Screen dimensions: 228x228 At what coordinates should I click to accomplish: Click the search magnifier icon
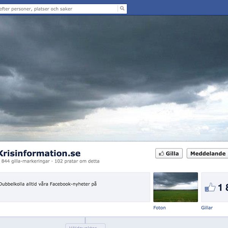[x=122, y=9]
